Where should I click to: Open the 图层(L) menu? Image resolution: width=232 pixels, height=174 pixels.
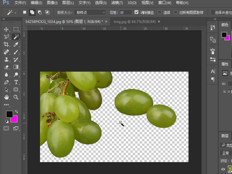coord(68,3)
